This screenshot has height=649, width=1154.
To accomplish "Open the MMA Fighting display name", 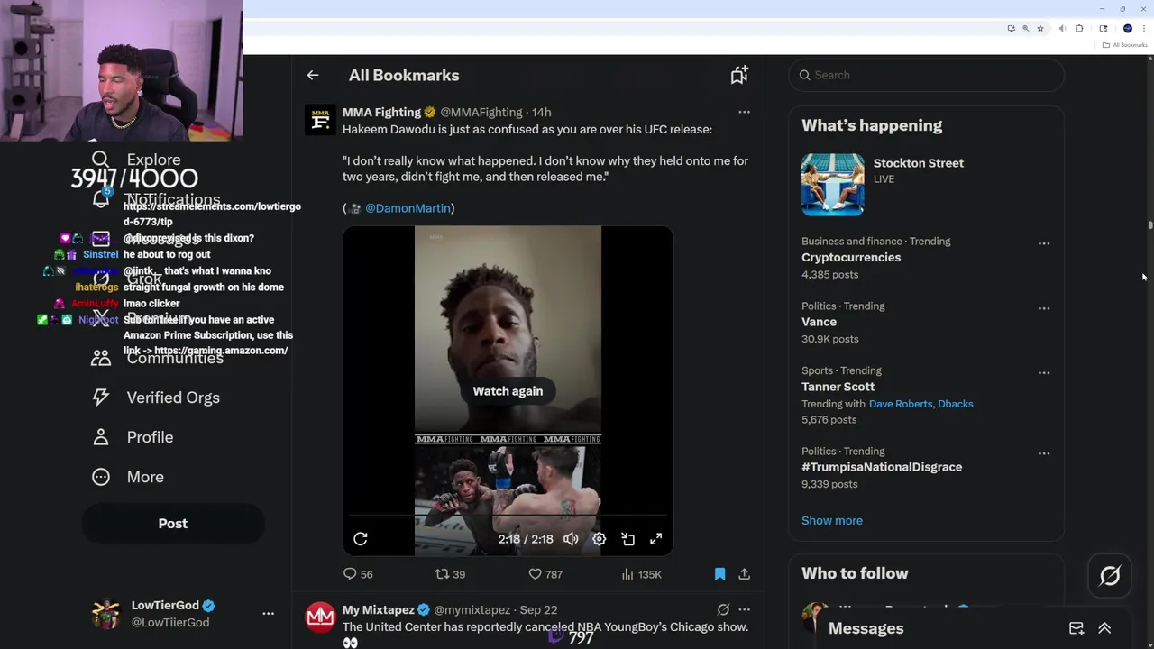I will (x=381, y=113).
